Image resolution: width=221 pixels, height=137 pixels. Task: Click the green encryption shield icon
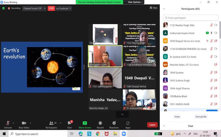point(4,8)
